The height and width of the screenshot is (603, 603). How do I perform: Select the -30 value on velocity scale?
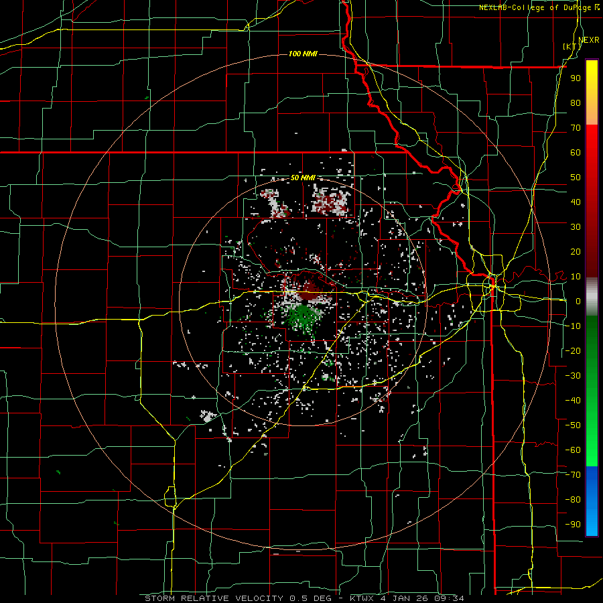tap(573, 376)
